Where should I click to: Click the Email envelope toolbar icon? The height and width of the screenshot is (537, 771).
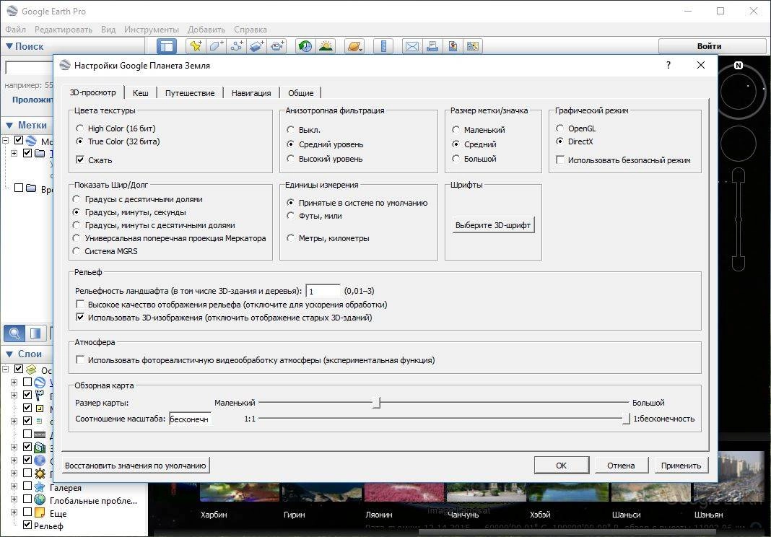pyautogui.click(x=412, y=46)
